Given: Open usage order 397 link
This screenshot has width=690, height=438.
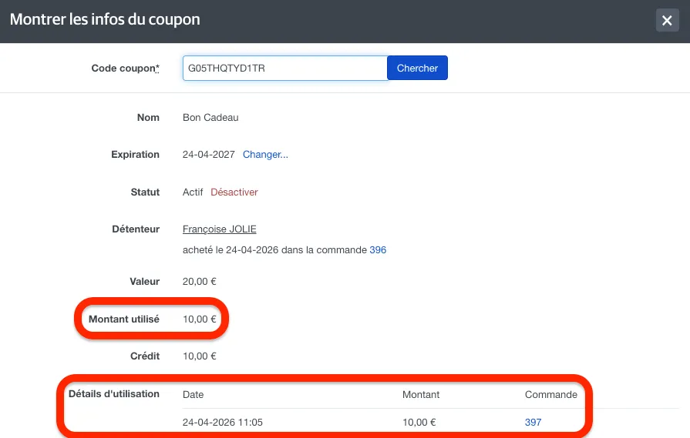Looking at the screenshot, I should pyautogui.click(x=533, y=422).
